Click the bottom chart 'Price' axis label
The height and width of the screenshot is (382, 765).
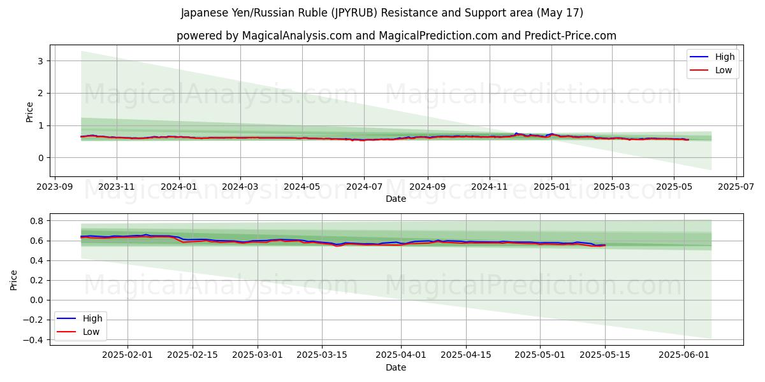14,279
